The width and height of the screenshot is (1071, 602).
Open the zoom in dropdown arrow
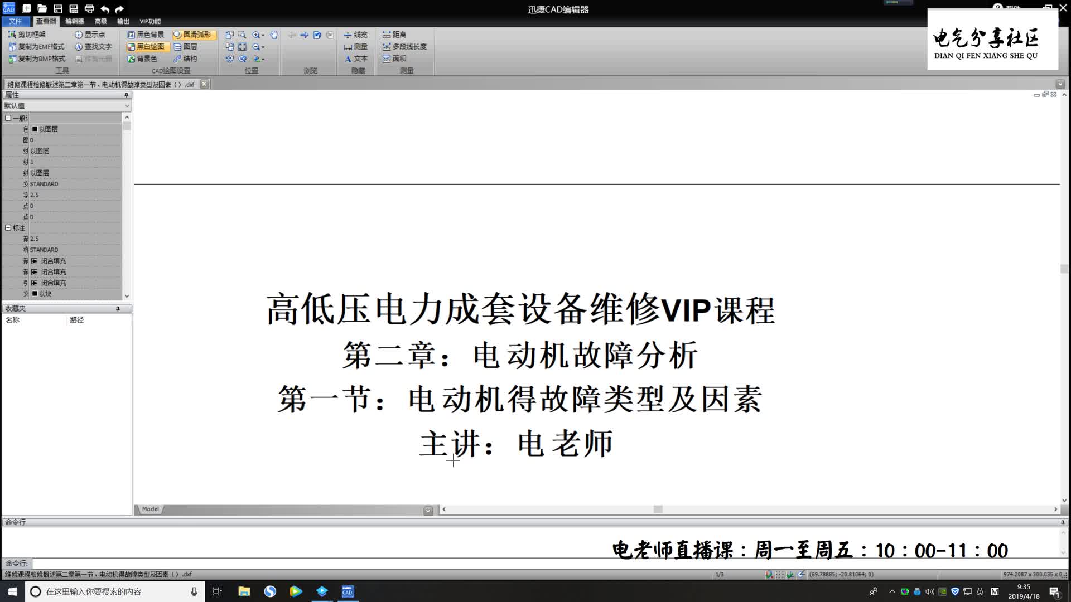pyautogui.click(x=263, y=35)
